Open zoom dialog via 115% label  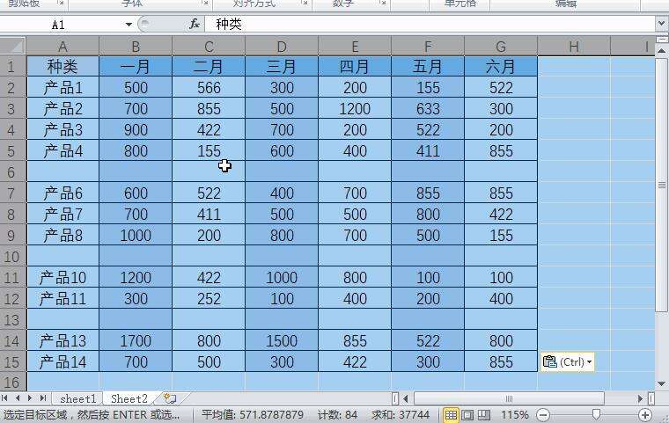(x=515, y=414)
